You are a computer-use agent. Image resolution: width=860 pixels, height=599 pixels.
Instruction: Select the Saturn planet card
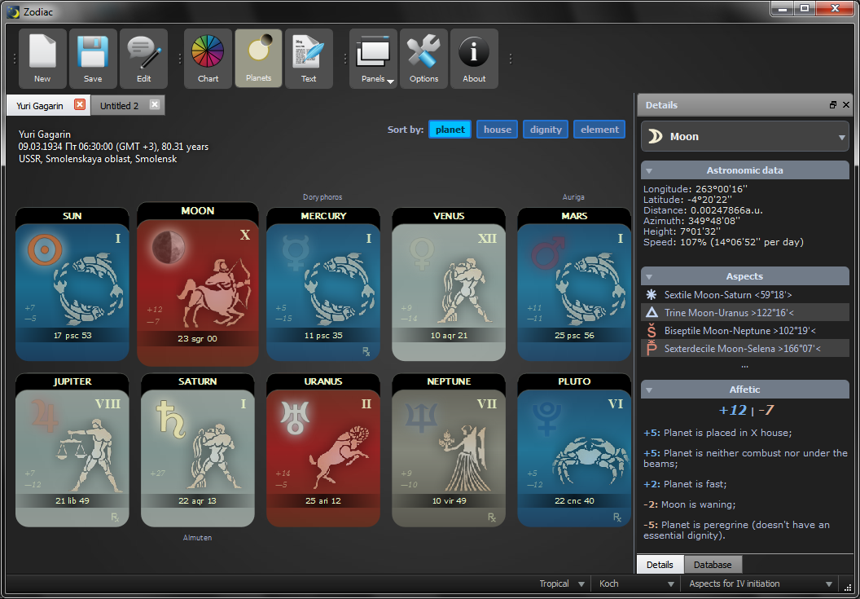(197, 450)
